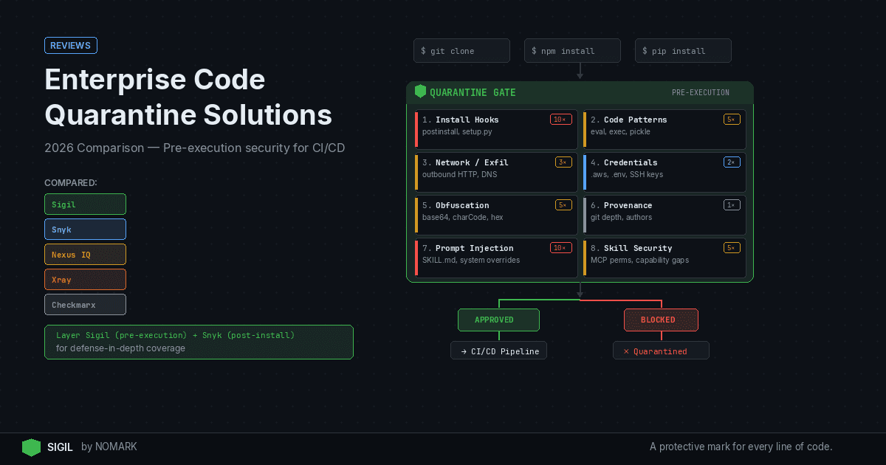Click the 1× badge on Provenance

731,204
